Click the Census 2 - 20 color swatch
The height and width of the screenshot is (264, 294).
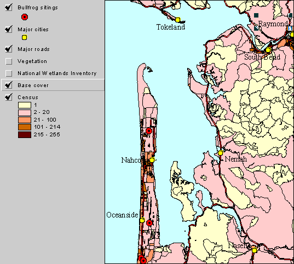point(25,112)
